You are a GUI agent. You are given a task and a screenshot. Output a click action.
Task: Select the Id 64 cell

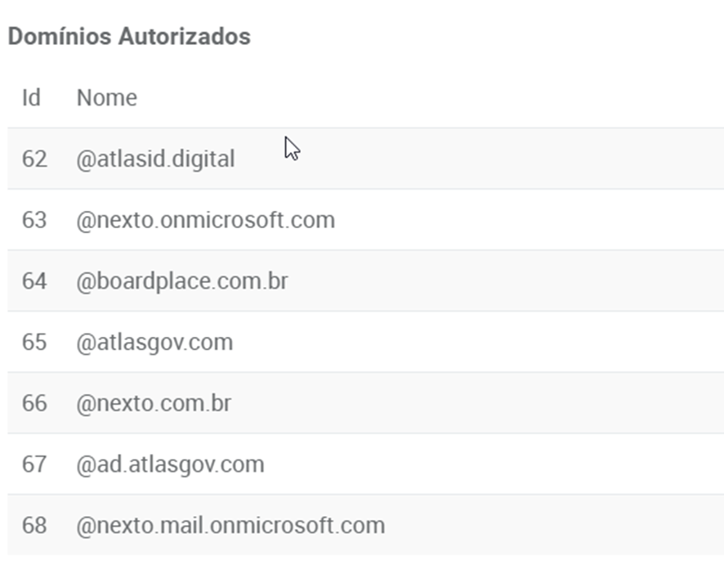click(x=34, y=281)
